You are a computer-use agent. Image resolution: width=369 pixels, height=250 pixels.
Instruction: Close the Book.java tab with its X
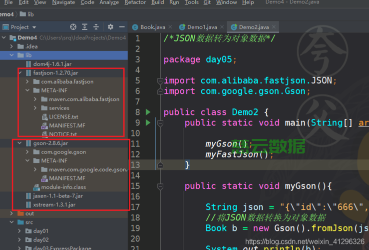click(171, 27)
